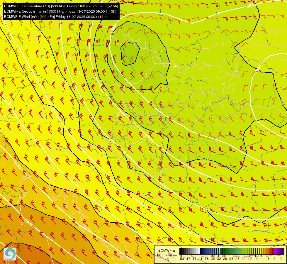This screenshot has height=264, width=287.
Task: Click the -41 label on the temperature legend
Action: click(x=200, y=259)
